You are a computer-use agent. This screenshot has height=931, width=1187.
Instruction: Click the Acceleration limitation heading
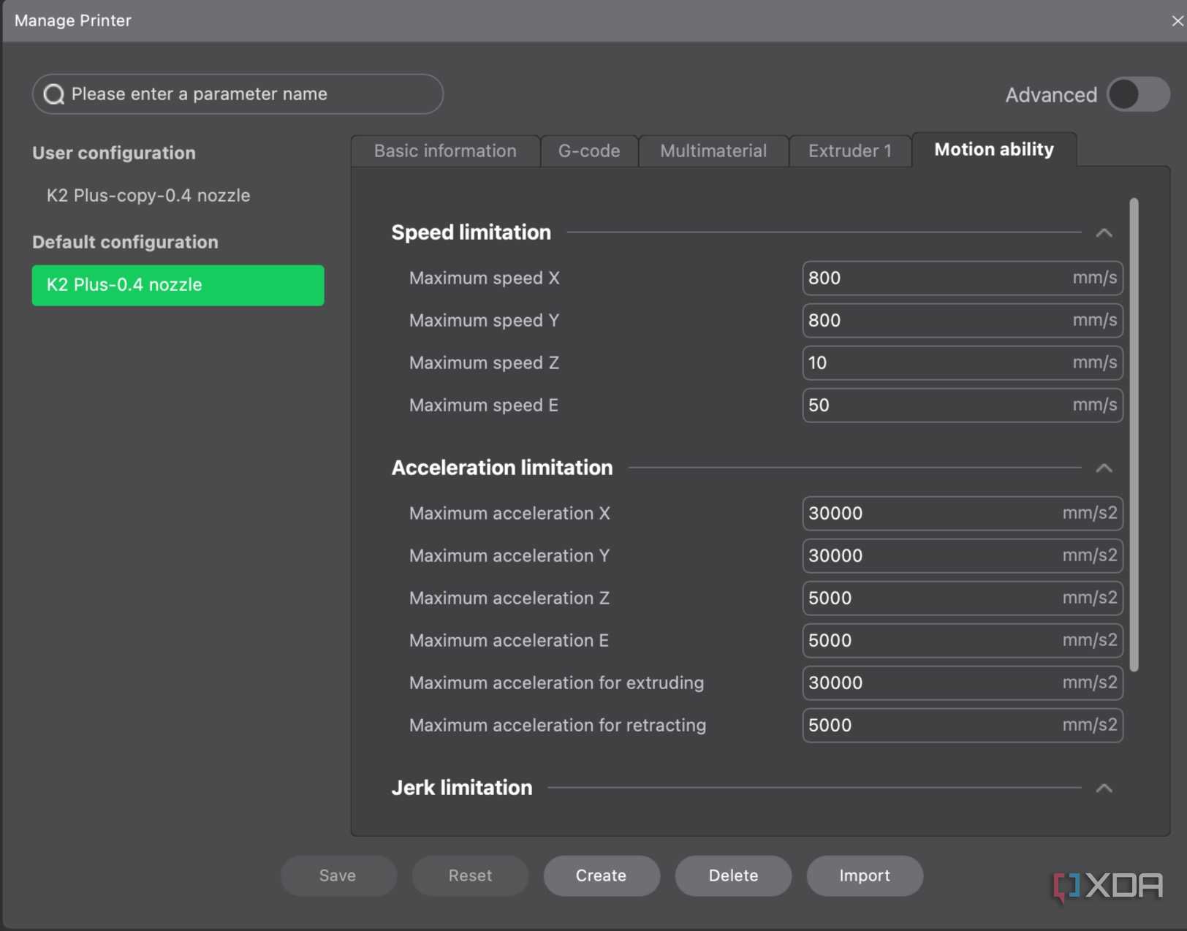502,468
